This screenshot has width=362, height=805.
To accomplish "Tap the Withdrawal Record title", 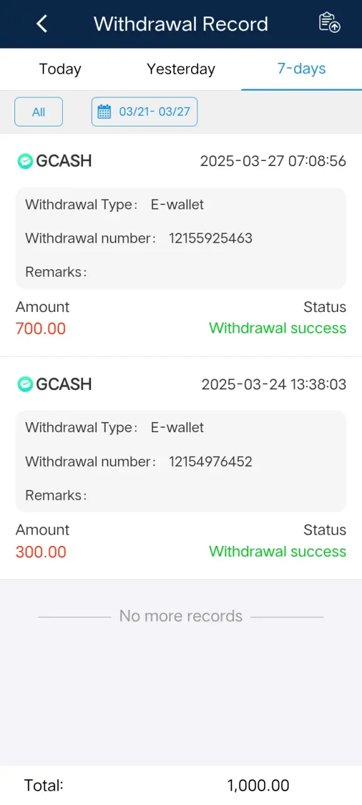I will click(x=181, y=24).
